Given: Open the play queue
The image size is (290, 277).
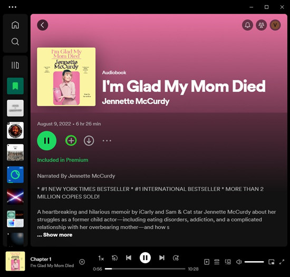Looking at the screenshot, I should point(217,262).
